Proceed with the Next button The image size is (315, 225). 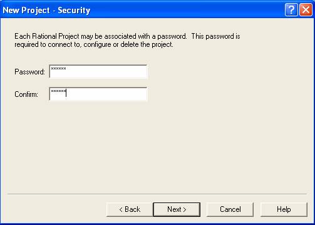click(x=177, y=209)
